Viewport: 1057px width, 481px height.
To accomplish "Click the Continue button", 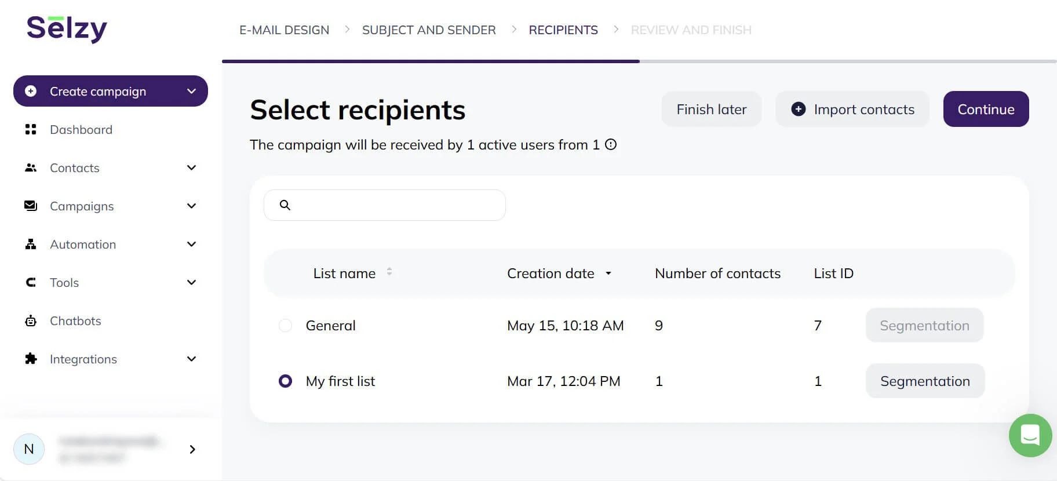I will (x=986, y=109).
